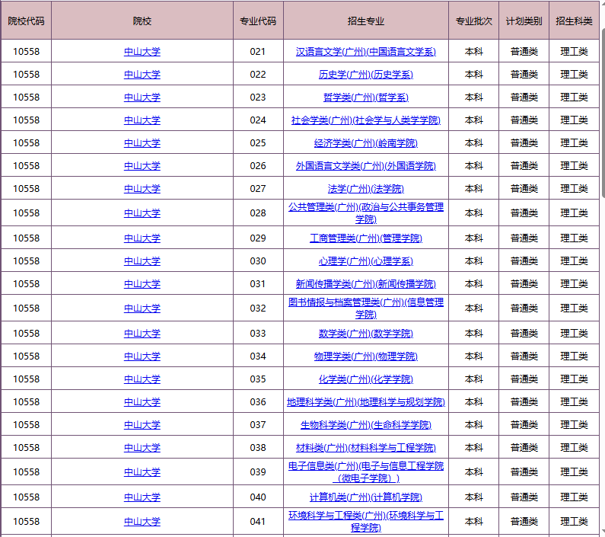Select the major code cell 035
This screenshot has height=537, width=605.
[258, 379]
